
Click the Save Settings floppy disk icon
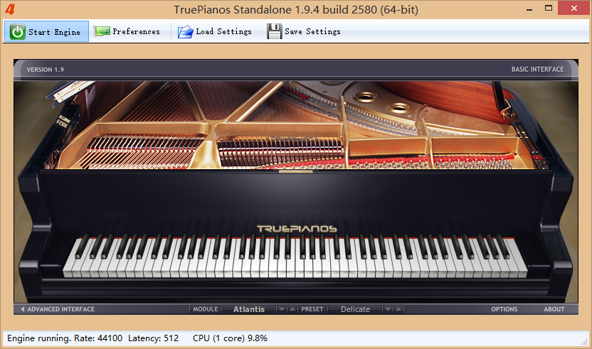point(274,31)
